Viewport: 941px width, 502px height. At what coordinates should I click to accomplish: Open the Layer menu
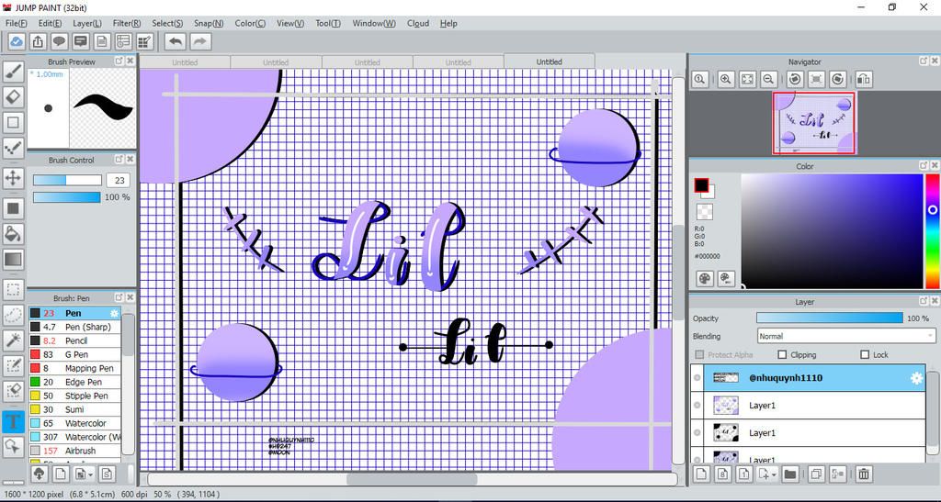pos(87,23)
